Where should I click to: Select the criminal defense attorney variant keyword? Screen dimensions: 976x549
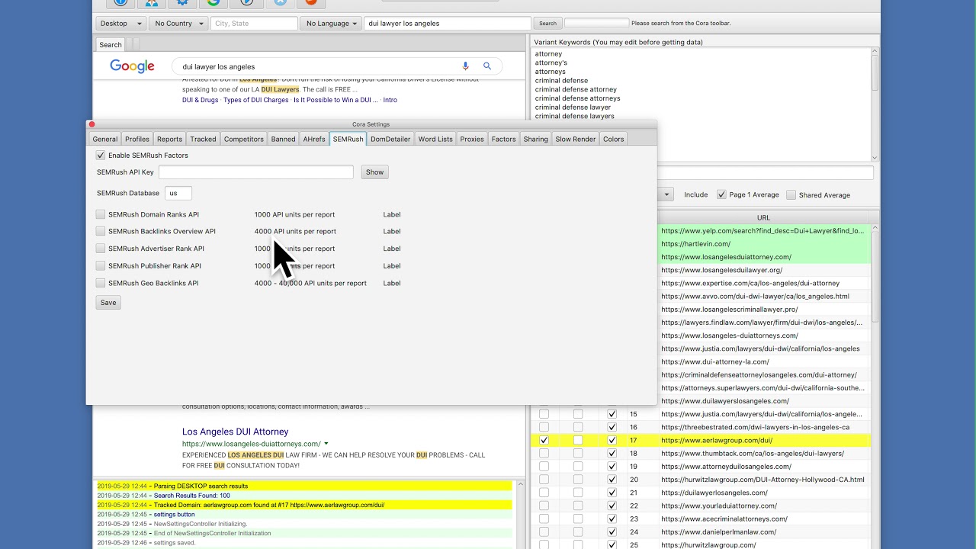tap(576, 89)
